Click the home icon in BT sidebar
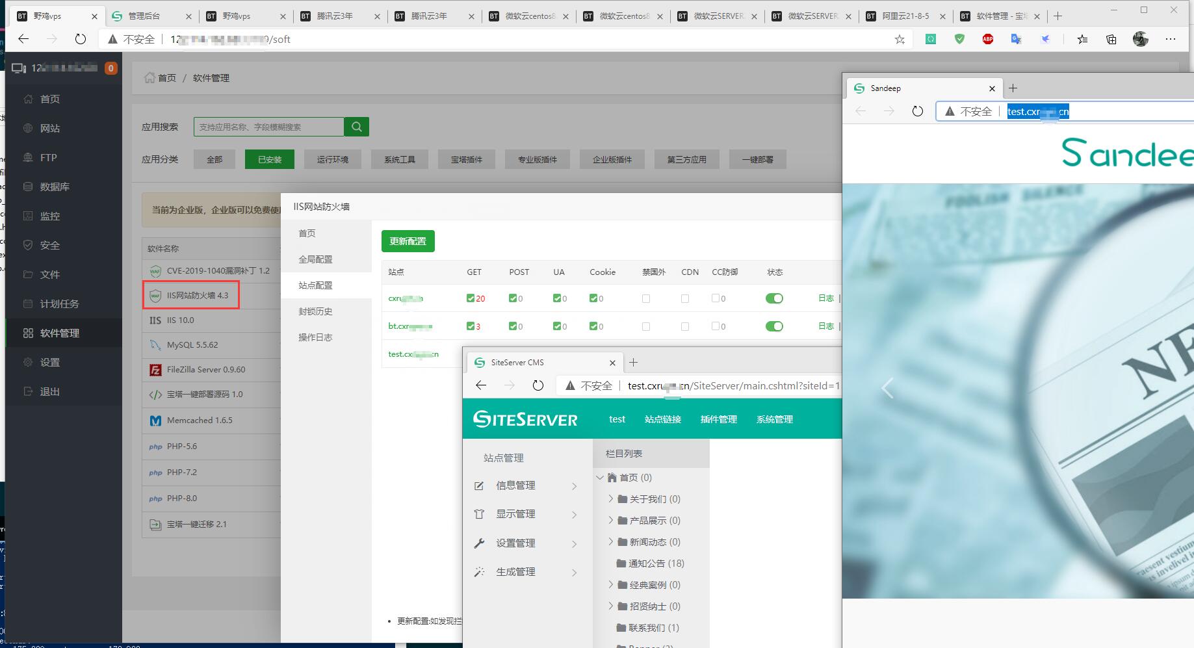 pyautogui.click(x=28, y=99)
